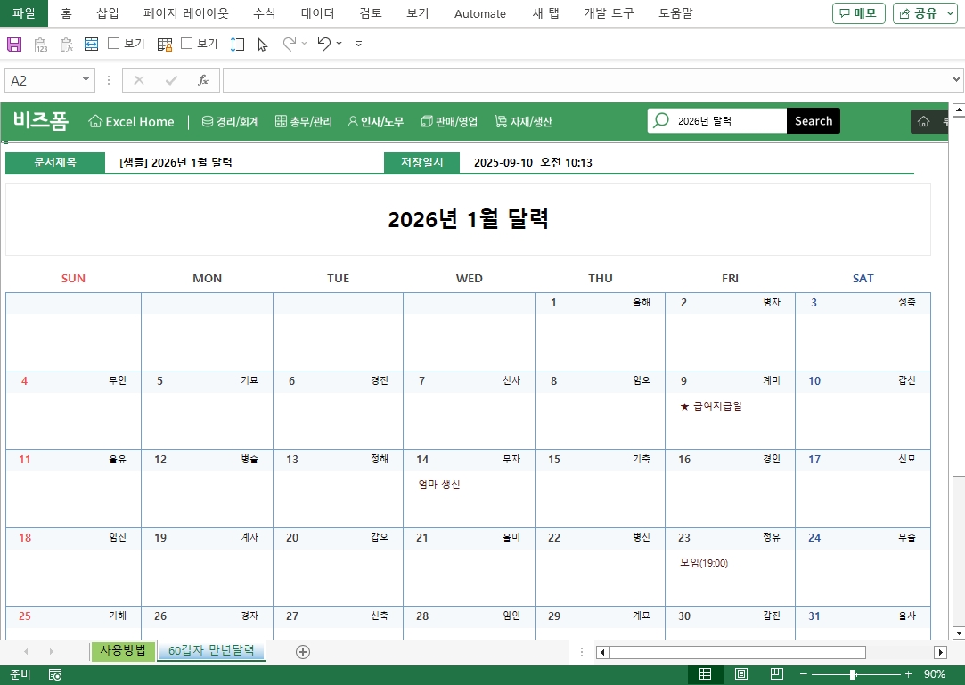The width and height of the screenshot is (965, 685).
Task: Click next sheet navigation arrow
Action: (51, 652)
